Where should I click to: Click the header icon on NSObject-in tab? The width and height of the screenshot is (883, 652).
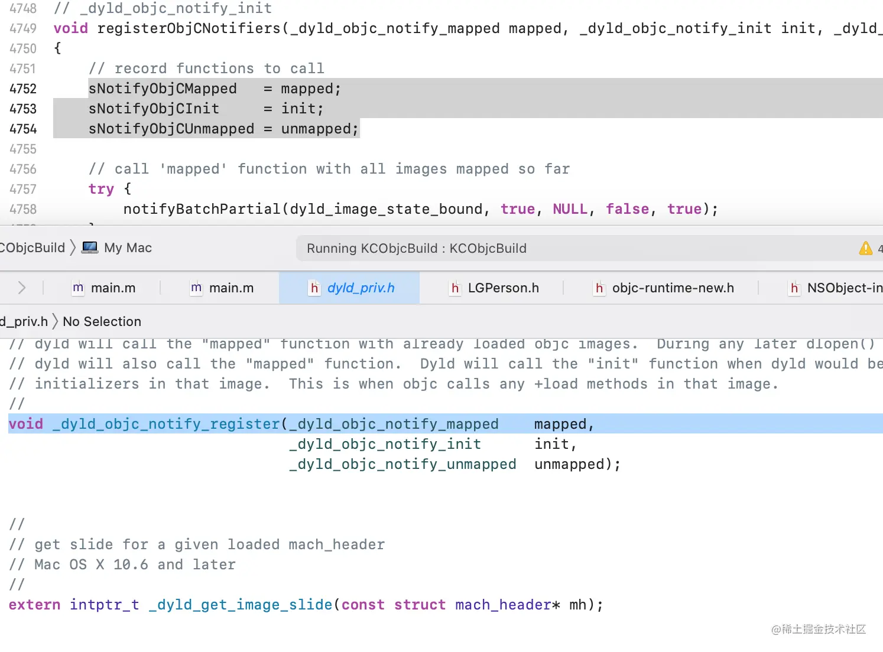(794, 288)
